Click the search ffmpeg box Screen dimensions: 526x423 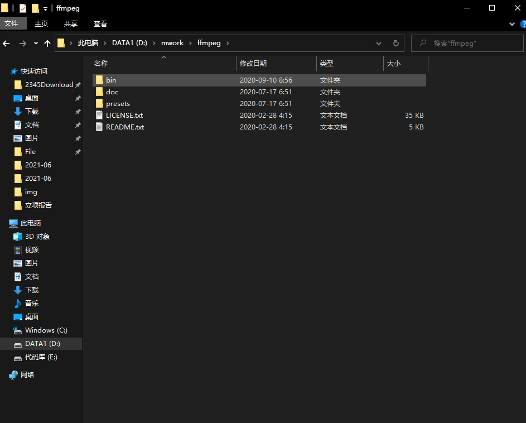(x=467, y=44)
